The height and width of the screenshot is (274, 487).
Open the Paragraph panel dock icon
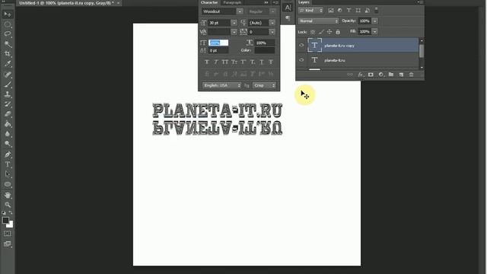[x=288, y=18]
